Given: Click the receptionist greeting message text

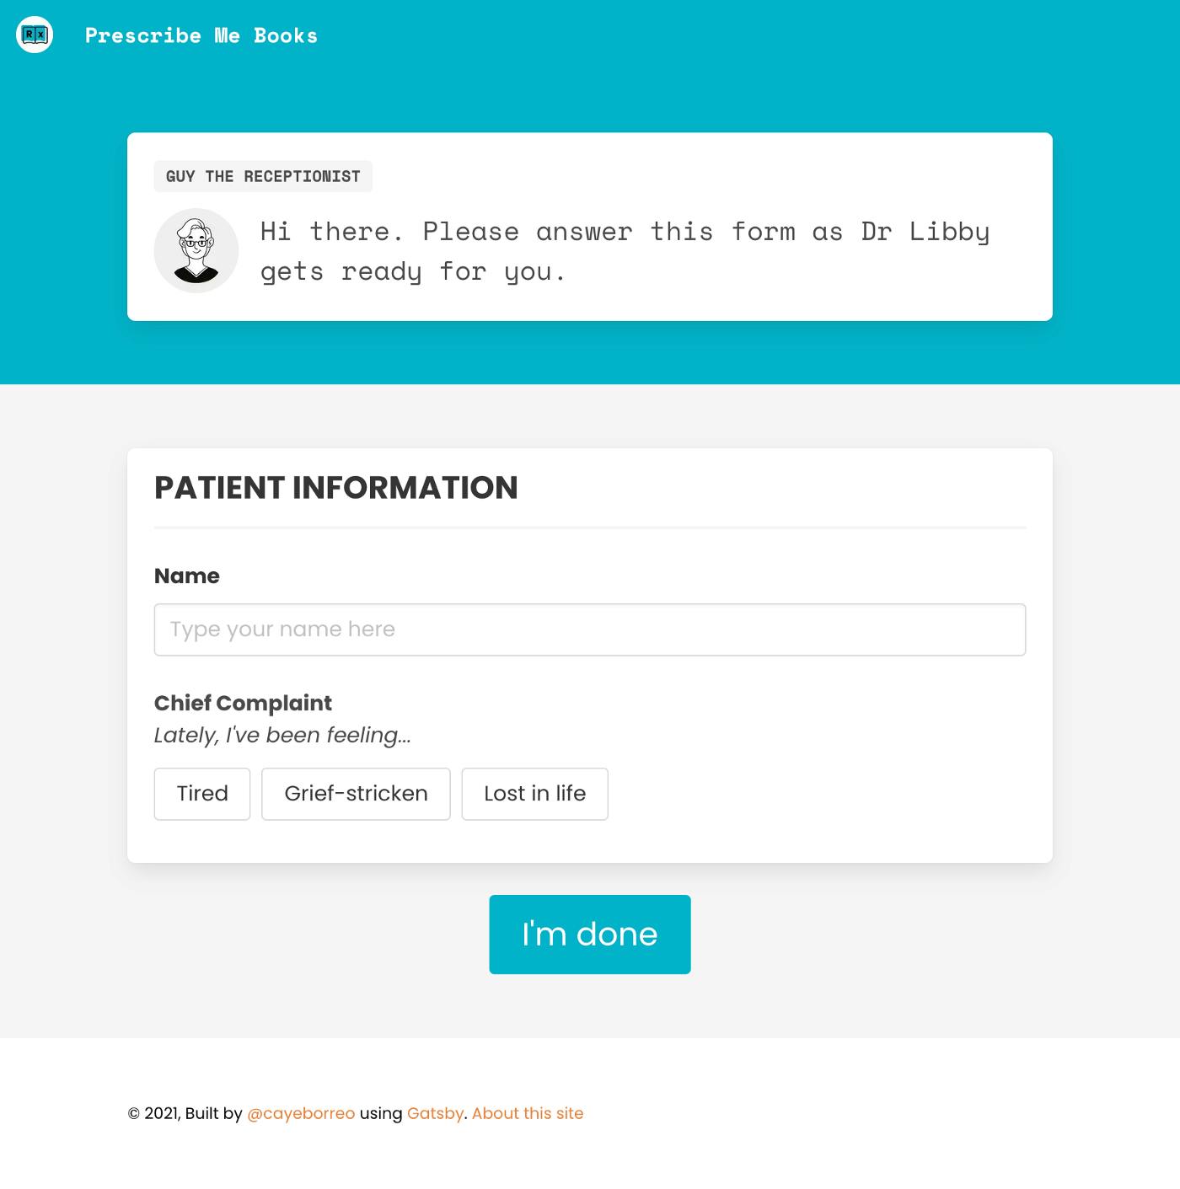Looking at the screenshot, I should pos(625,251).
